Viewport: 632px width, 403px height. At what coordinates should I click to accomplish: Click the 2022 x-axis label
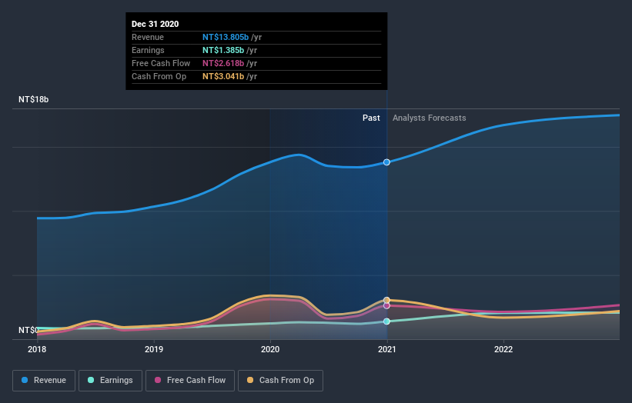click(x=503, y=349)
